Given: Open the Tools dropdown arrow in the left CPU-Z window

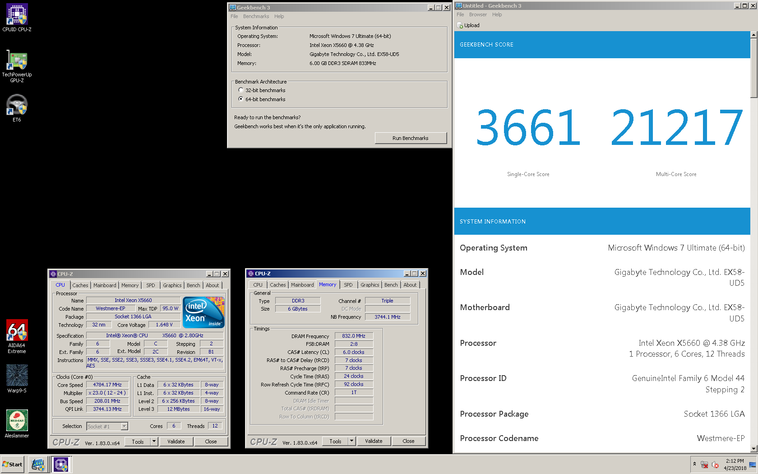Looking at the screenshot, I should (x=154, y=441).
